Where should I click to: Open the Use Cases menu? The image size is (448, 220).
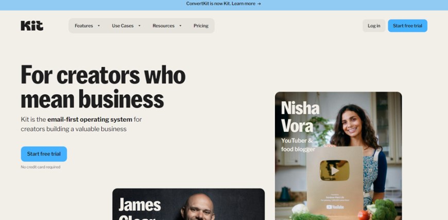(x=126, y=26)
